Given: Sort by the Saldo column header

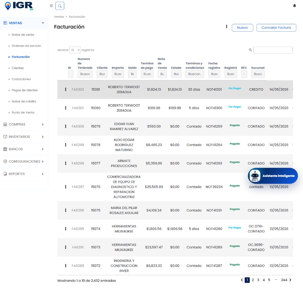Looking at the screenshot, I should [132, 68].
